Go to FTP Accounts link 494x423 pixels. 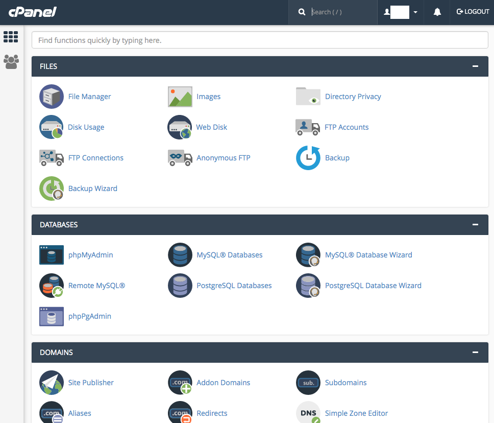[x=347, y=127]
